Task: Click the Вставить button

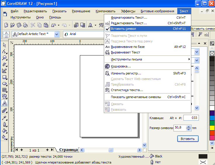Action: [188, 139]
